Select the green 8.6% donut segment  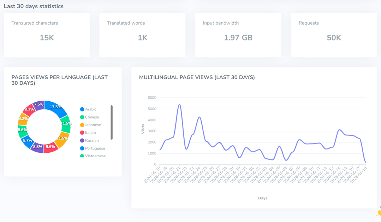tap(22, 131)
